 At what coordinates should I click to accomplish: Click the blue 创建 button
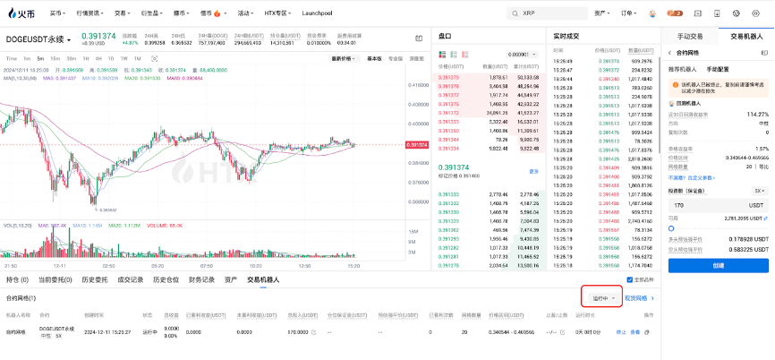[718, 266]
